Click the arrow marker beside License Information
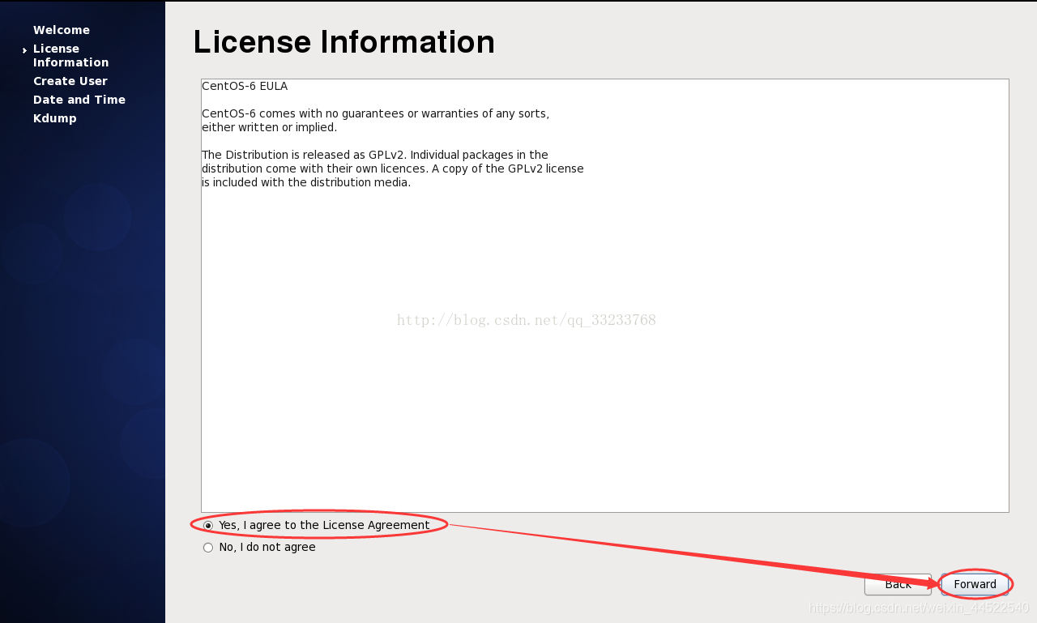The width and height of the screenshot is (1037, 623). 25,50
